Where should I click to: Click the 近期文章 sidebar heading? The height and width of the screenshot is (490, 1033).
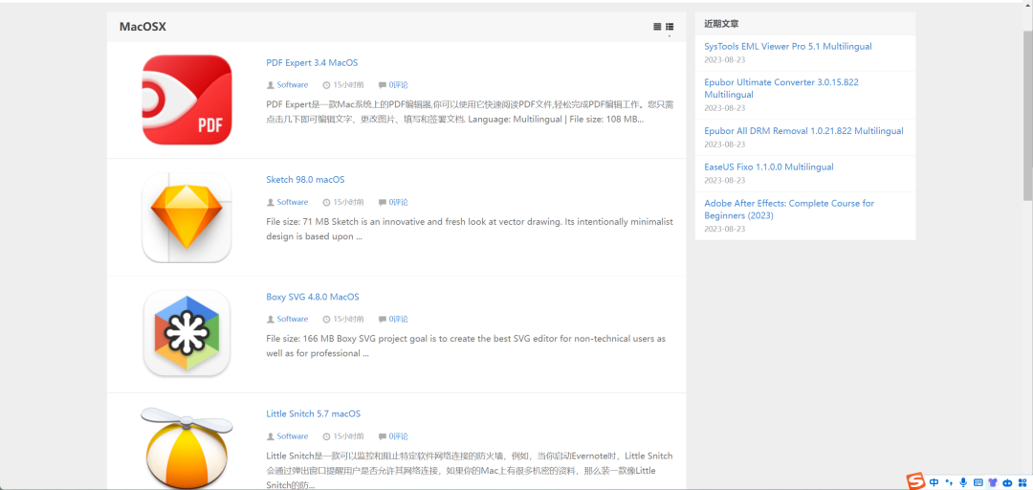pos(721,23)
